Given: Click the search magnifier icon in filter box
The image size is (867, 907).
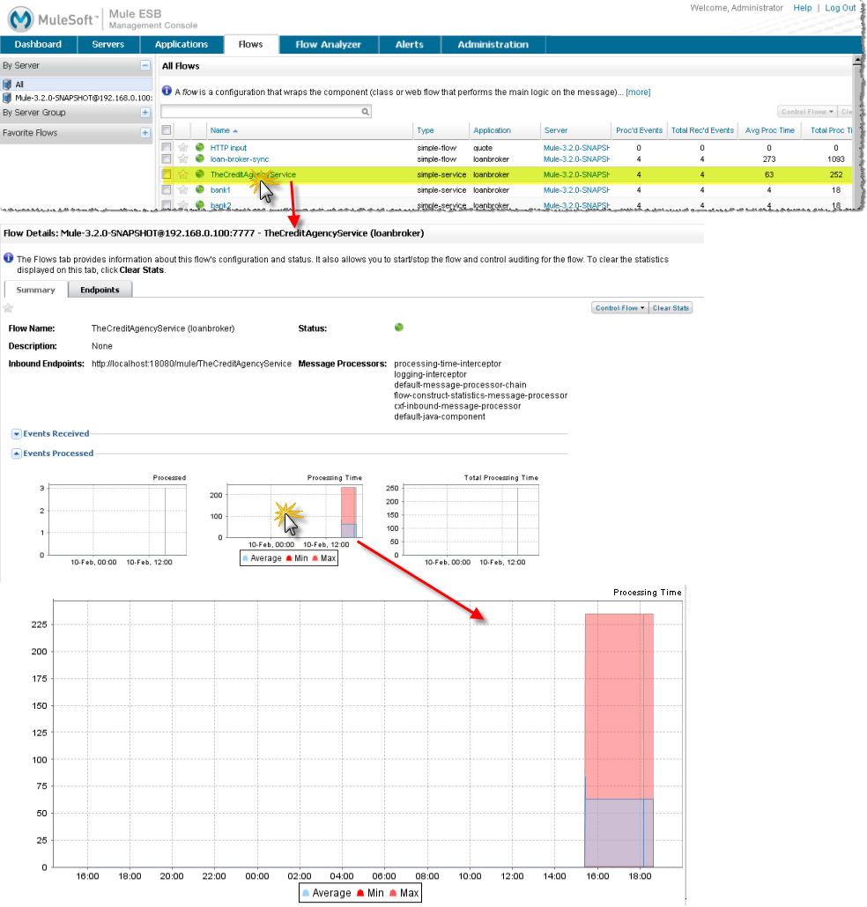Looking at the screenshot, I should click(x=366, y=112).
